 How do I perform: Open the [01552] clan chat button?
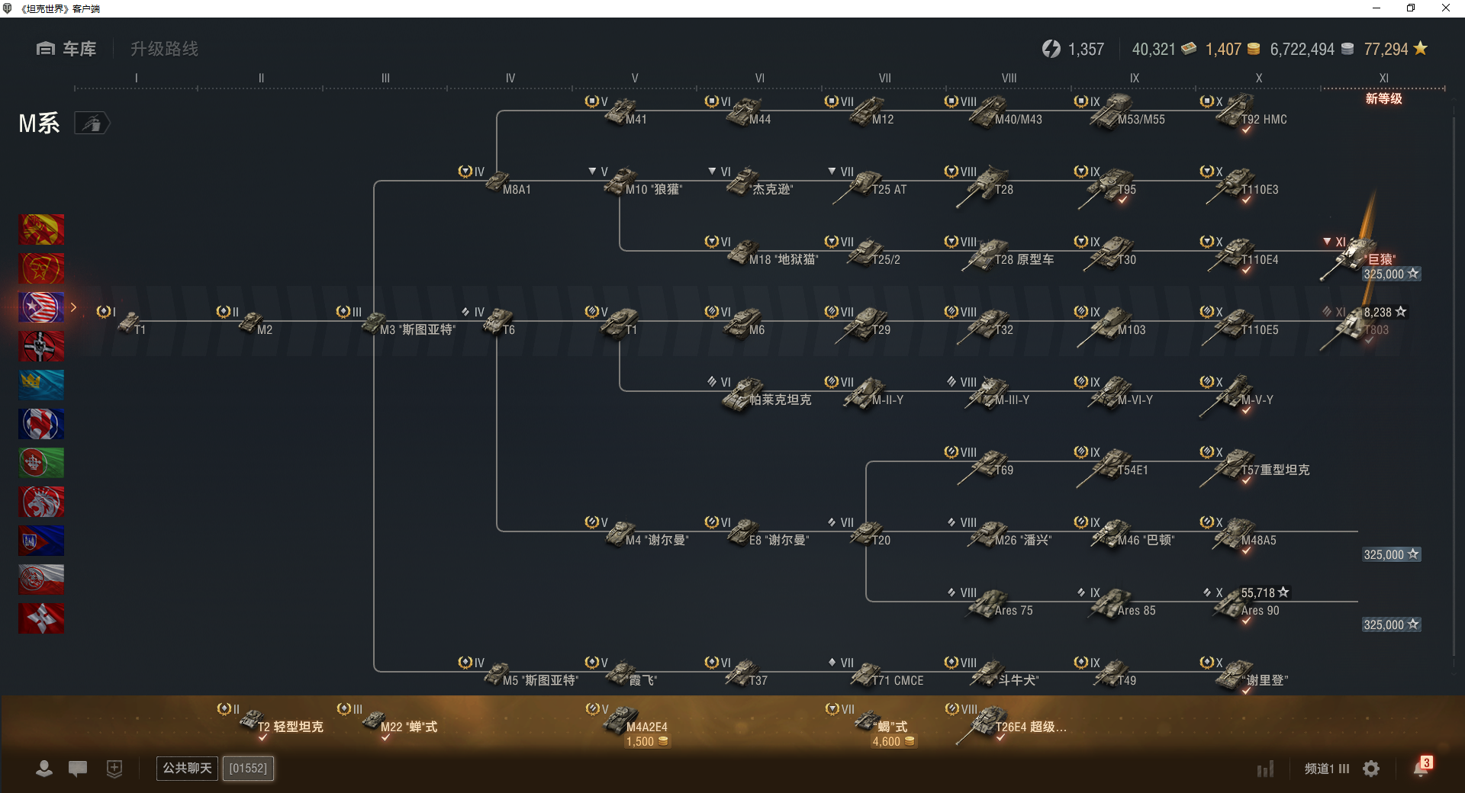[x=248, y=768]
